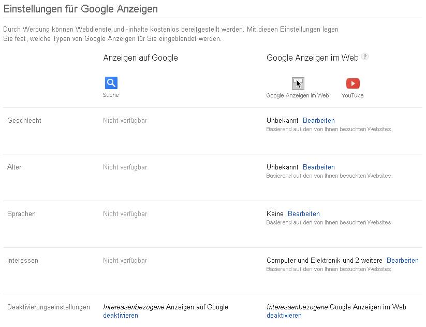Edit Alter via Bearbeiten link

319,167
